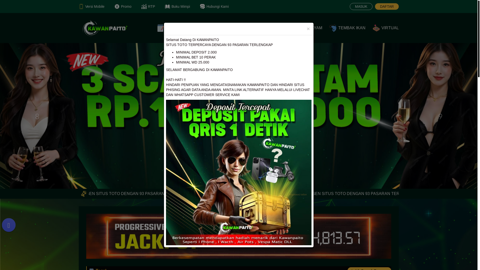The width and height of the screenshot is (480, 270).
Task: Open Hubungi Kami contact link
Action: [214, 6]
